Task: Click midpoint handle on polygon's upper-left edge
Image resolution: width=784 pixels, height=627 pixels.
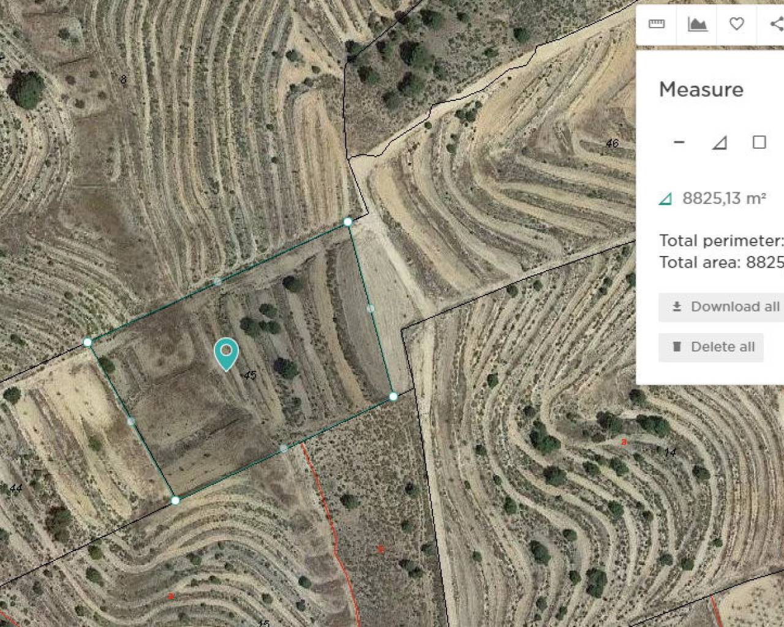Action: 217,282
